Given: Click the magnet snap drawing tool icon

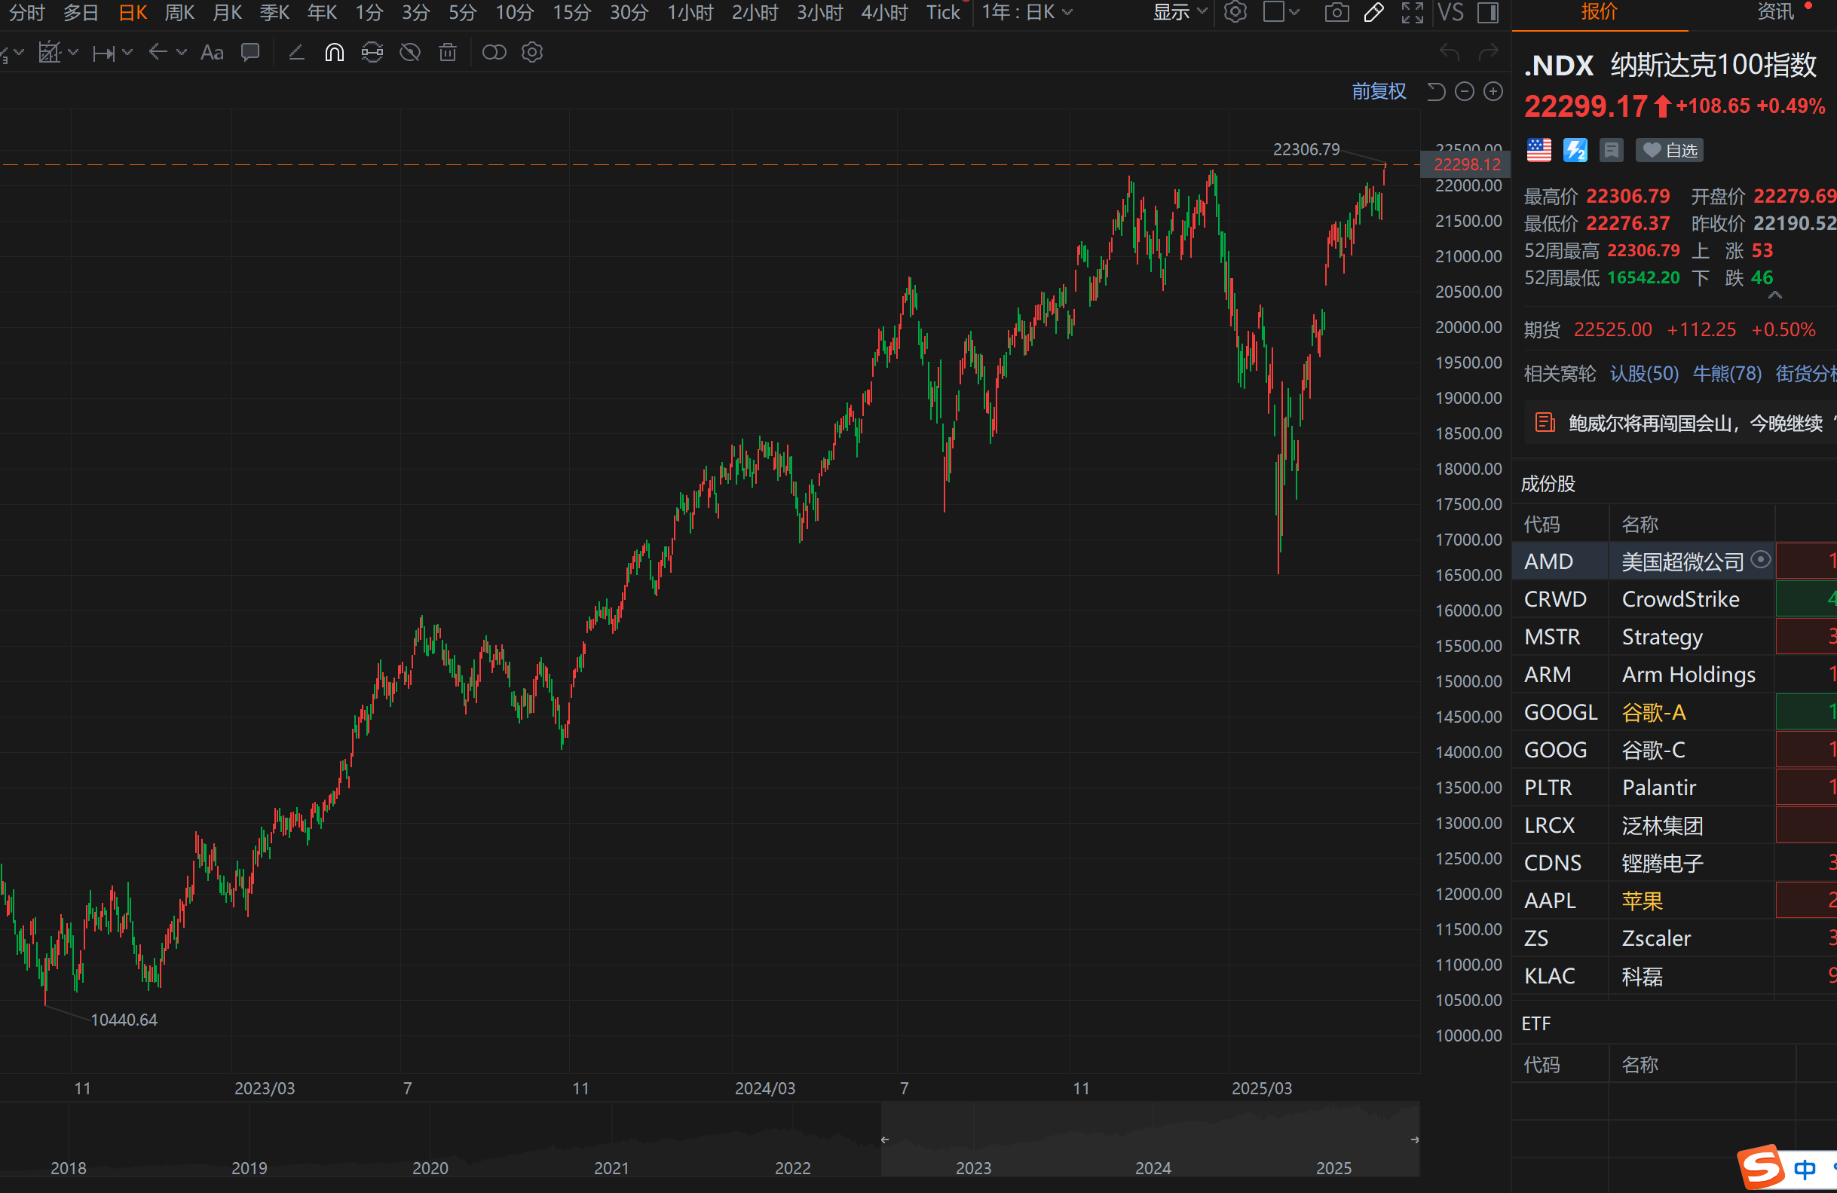Looking at the screenshot, I should [x=334, y=53].
